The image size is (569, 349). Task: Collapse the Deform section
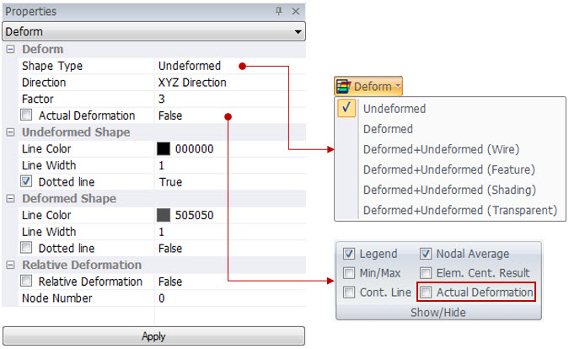pos(10,50)
